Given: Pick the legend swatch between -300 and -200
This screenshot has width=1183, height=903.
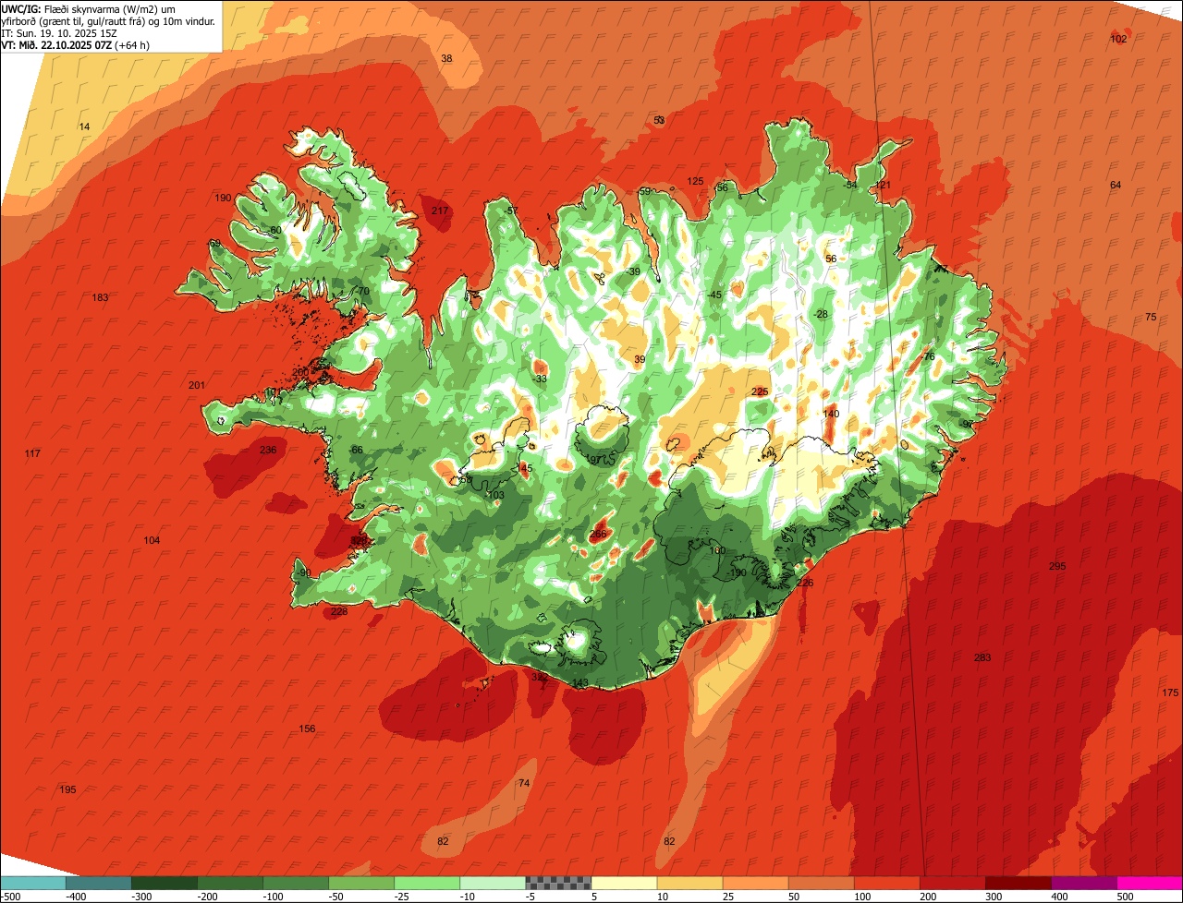Looking at the screenshot, I should click(165, 882).
